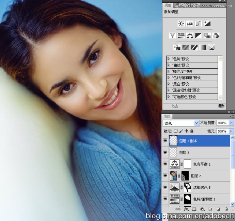
Task: Add a Selective Color adjustment
Action: (x=211, y=48)
